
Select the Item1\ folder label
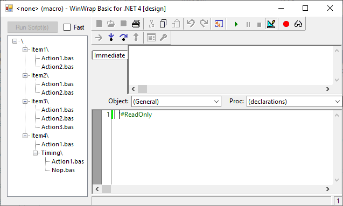click(40, 49)
